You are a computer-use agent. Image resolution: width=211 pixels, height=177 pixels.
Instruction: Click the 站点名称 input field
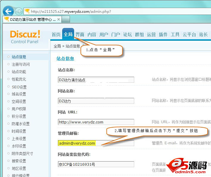coord(96,80)
